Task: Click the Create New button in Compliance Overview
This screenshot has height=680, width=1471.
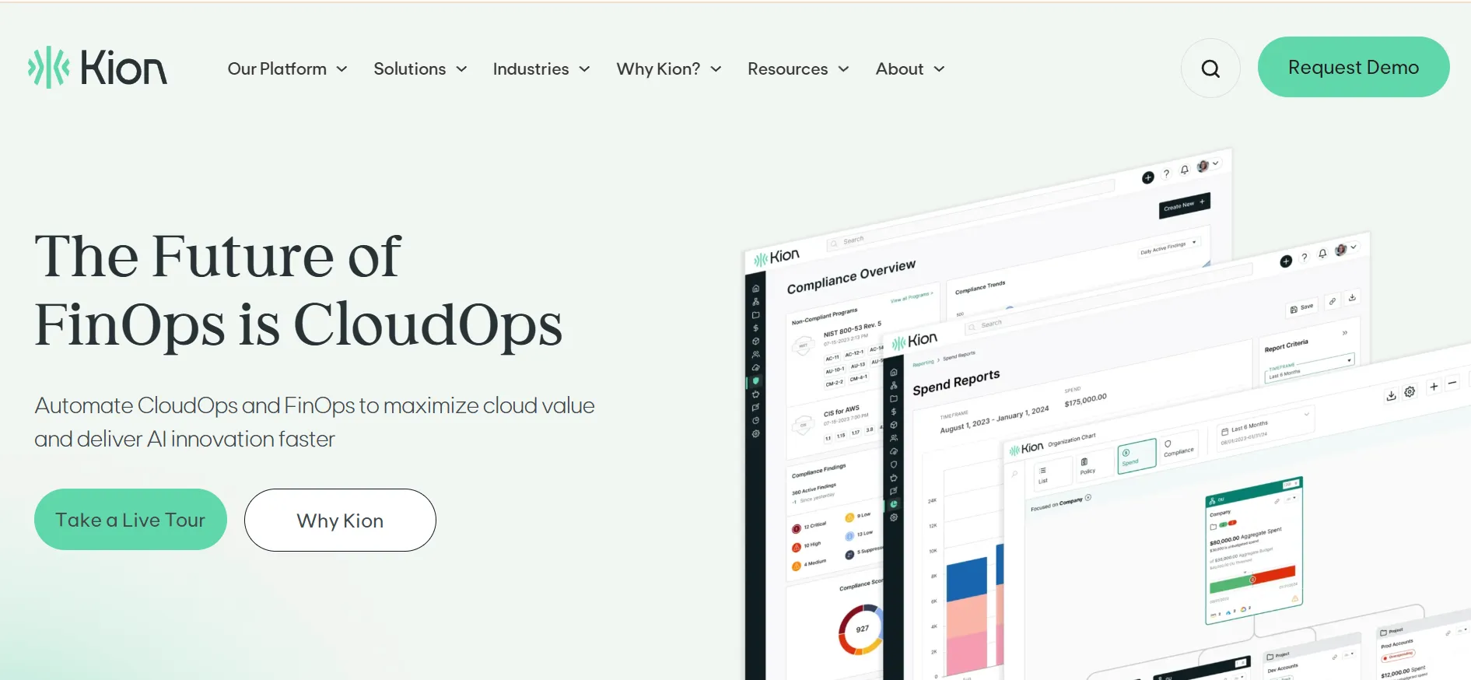Action: [x=1185, y=205]
